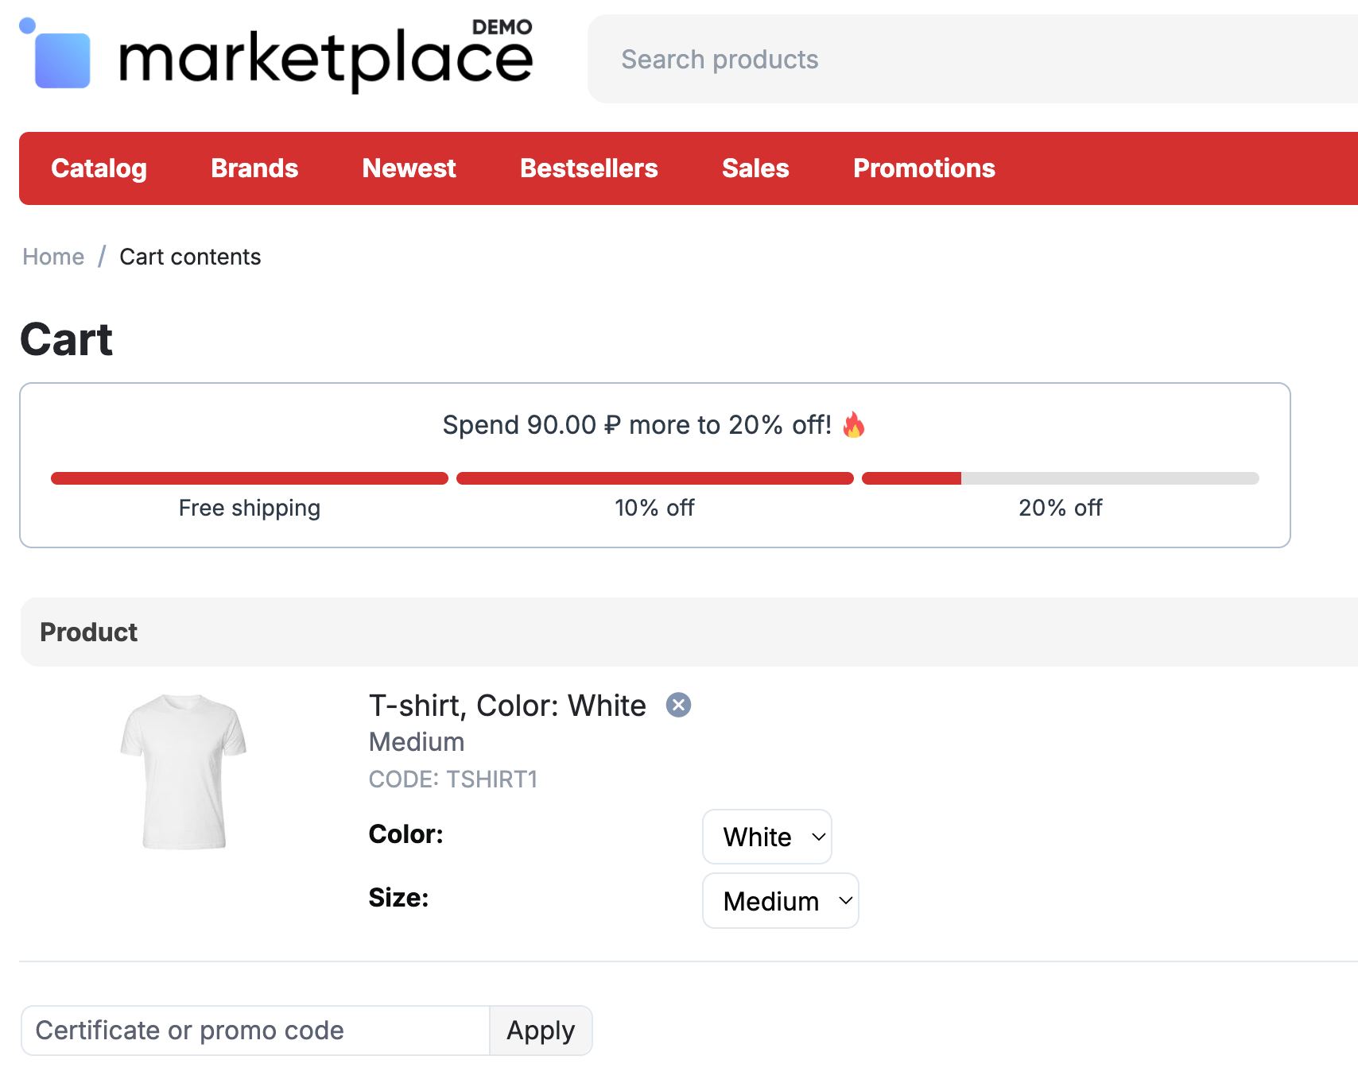Open the Color dropdown set to White
The height and width of the screenshot is (1079, 1358).
[x=766, y=837]
